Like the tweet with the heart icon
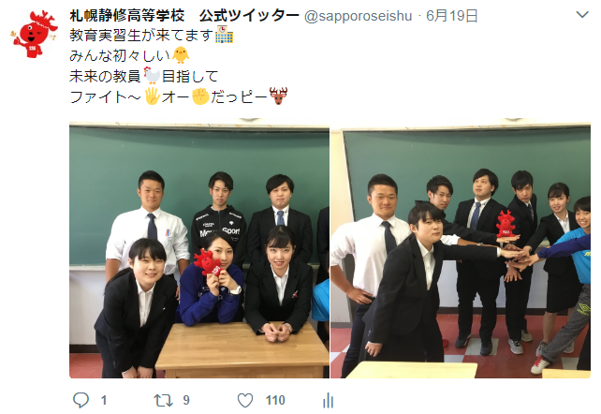The height and width of the screenshot is (414, 601). coord(245,400)
